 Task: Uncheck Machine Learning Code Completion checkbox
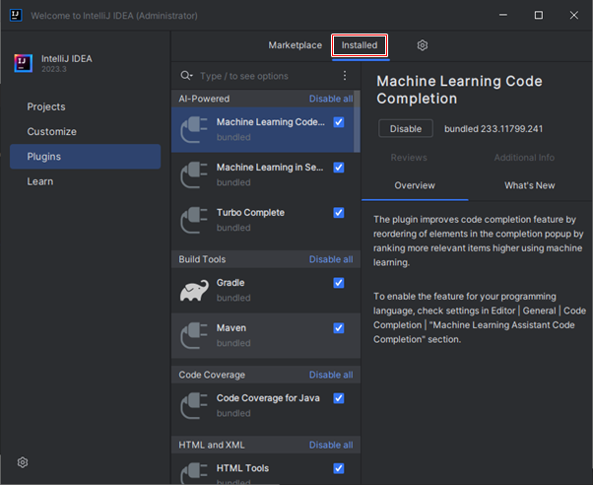[339, 122]
